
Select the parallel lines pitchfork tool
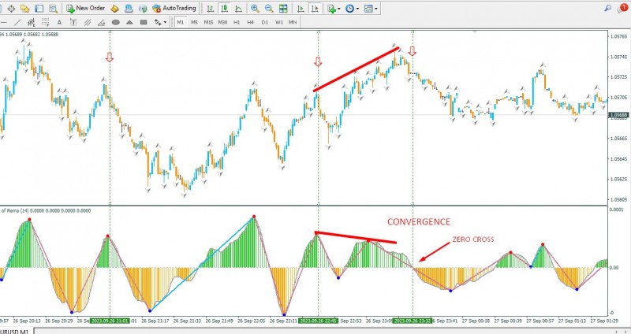coord(88,23)
